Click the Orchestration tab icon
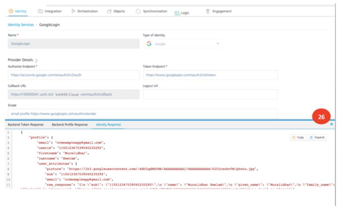 73,11
